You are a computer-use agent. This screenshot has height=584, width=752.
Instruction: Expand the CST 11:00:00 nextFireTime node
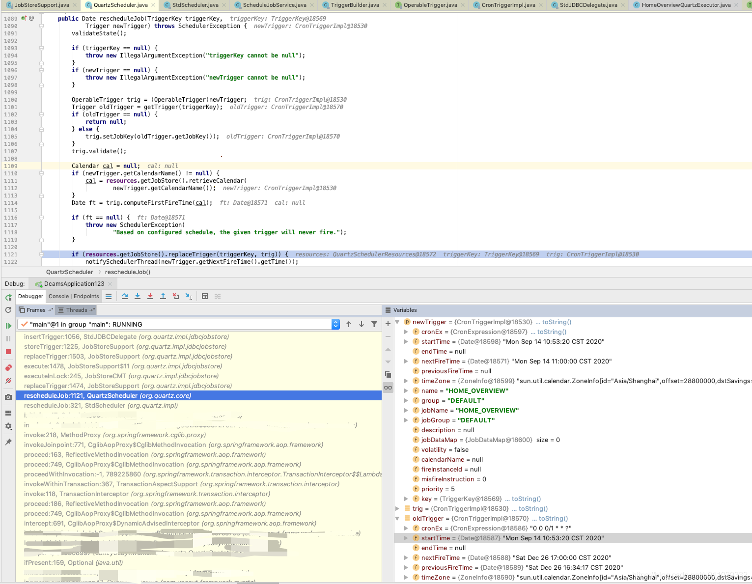[406, 361]
